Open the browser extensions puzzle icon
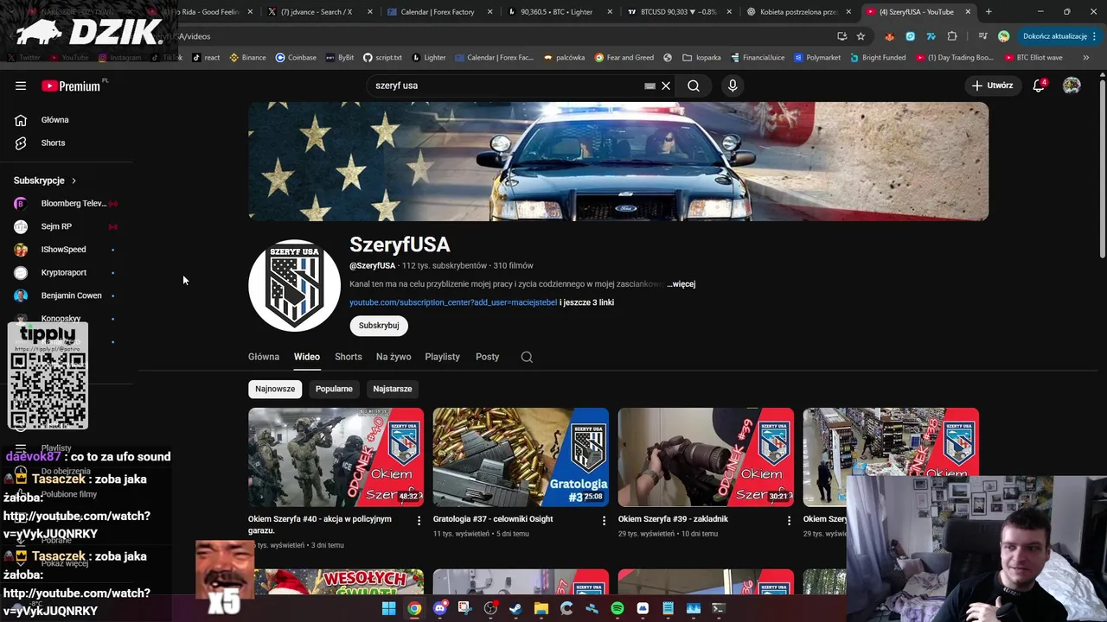1107x622 pixels. tap(952, 36)
